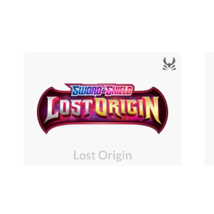Tap the pink "Shield" word in banner
Screen dimensions: 214x214
119,90
